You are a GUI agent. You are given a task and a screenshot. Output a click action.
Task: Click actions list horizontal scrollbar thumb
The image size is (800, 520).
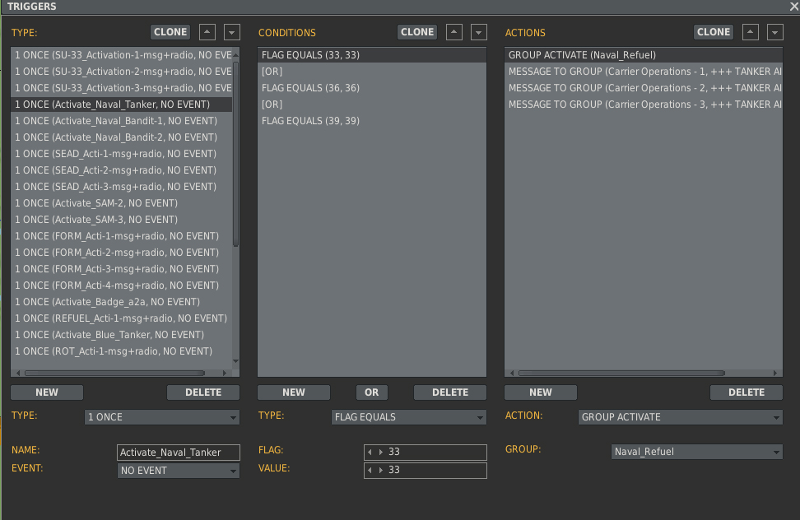[x=622, y=374]
